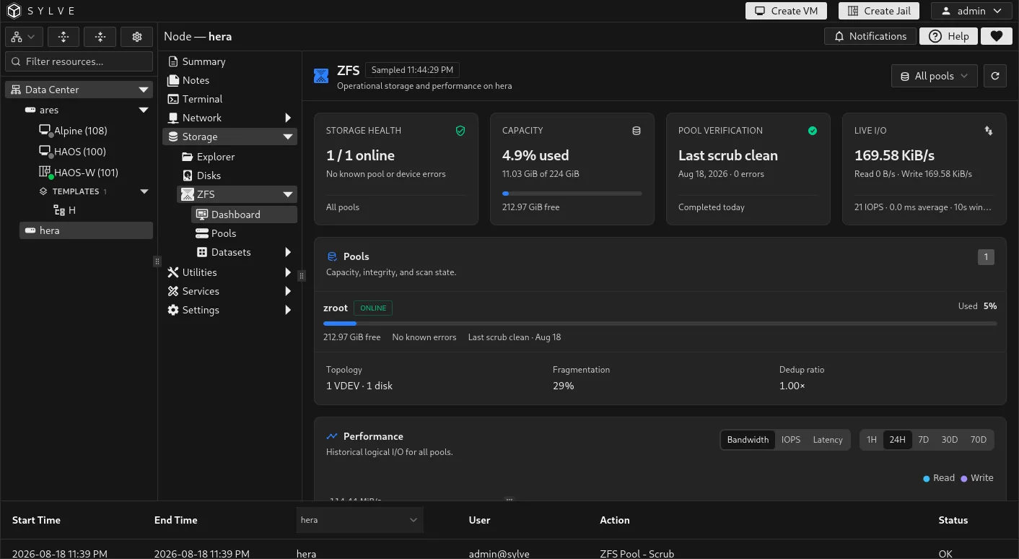Viewport: 1019px width, 559px height.
Task: Select the Bandwidth metric toggle
Action: coord(748,440)
